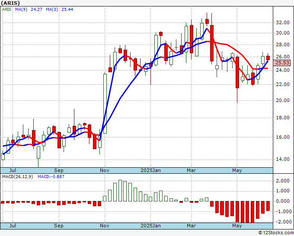The image size is (294, 236).
Task: Click Sep on the price chart time axis
Action: (59, 170)
